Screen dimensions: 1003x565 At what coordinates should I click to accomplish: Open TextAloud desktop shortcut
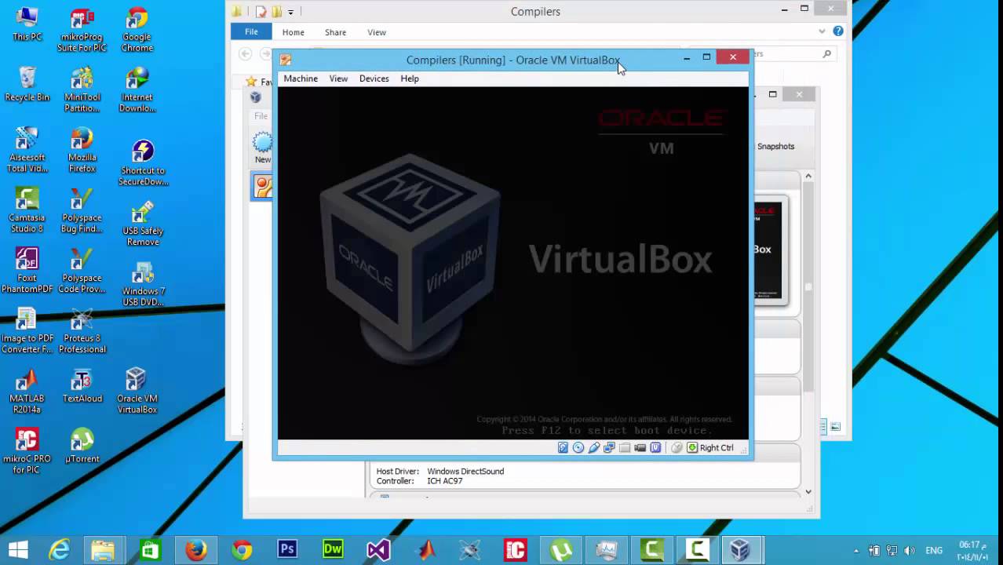(x=82, y=386)
